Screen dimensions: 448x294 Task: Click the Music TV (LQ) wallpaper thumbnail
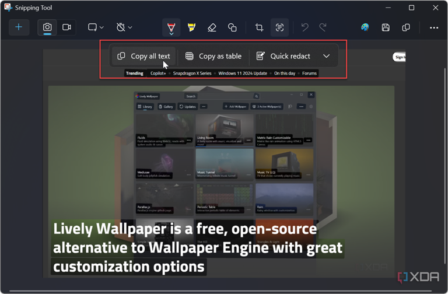(284, 164)
